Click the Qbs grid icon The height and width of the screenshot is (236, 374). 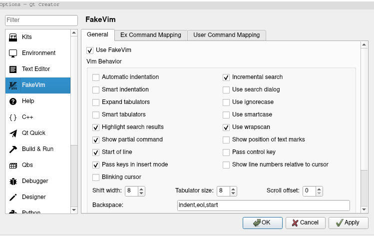tap(13, 165)
